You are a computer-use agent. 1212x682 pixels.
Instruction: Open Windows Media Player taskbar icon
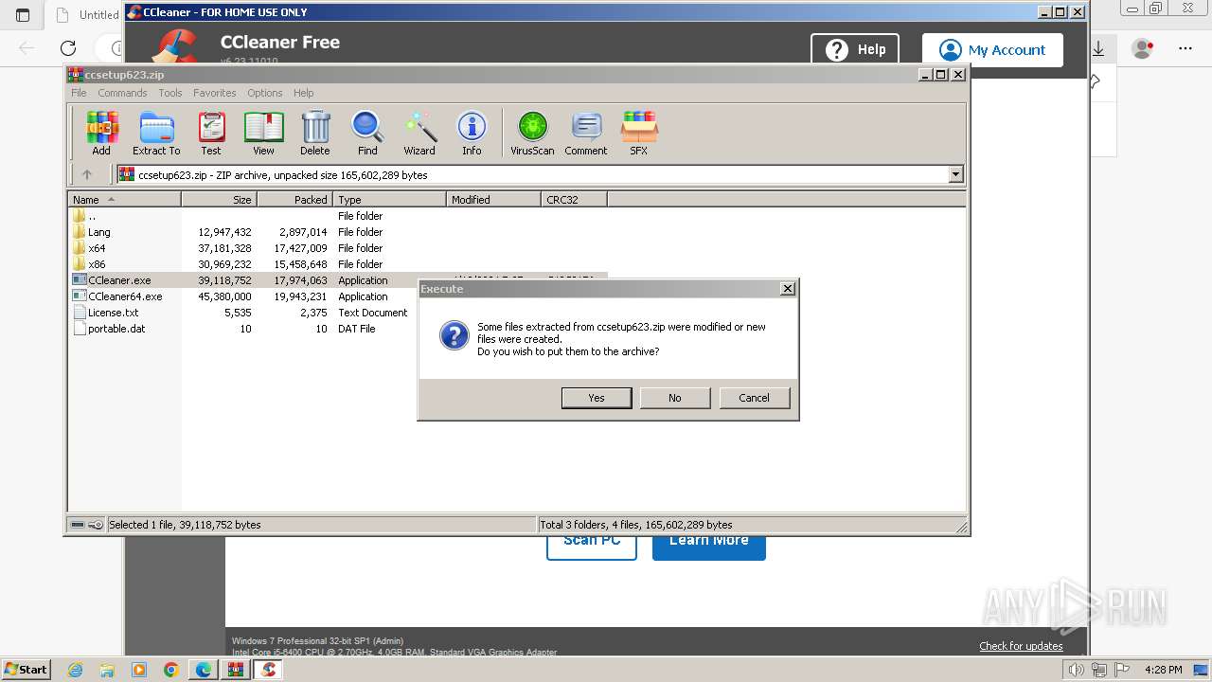point(139,670)
